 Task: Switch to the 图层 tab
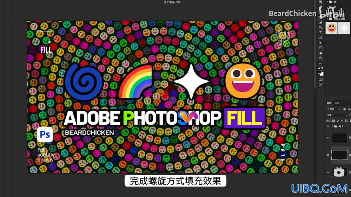click(329, 103)
